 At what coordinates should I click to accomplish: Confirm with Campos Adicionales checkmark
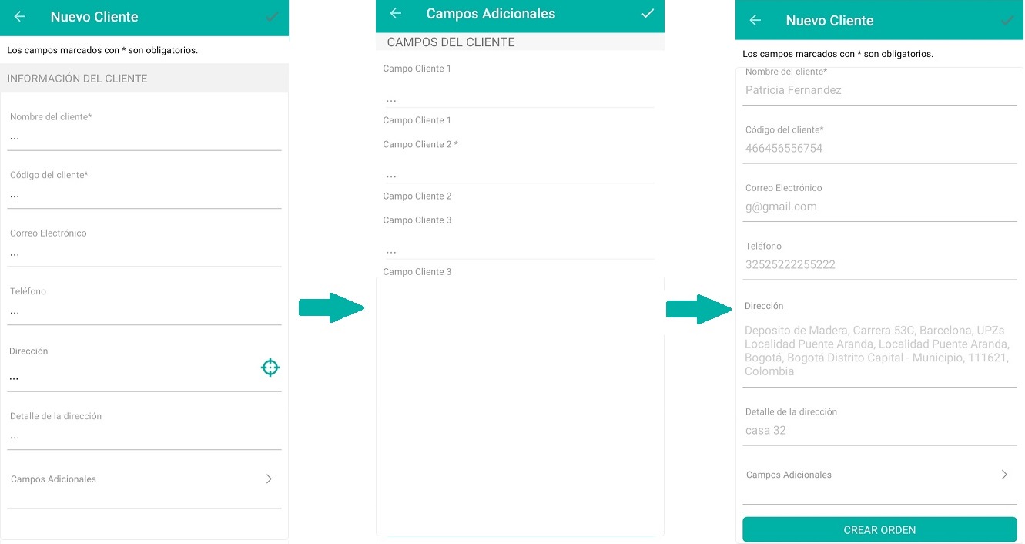(x=648, y=13)
